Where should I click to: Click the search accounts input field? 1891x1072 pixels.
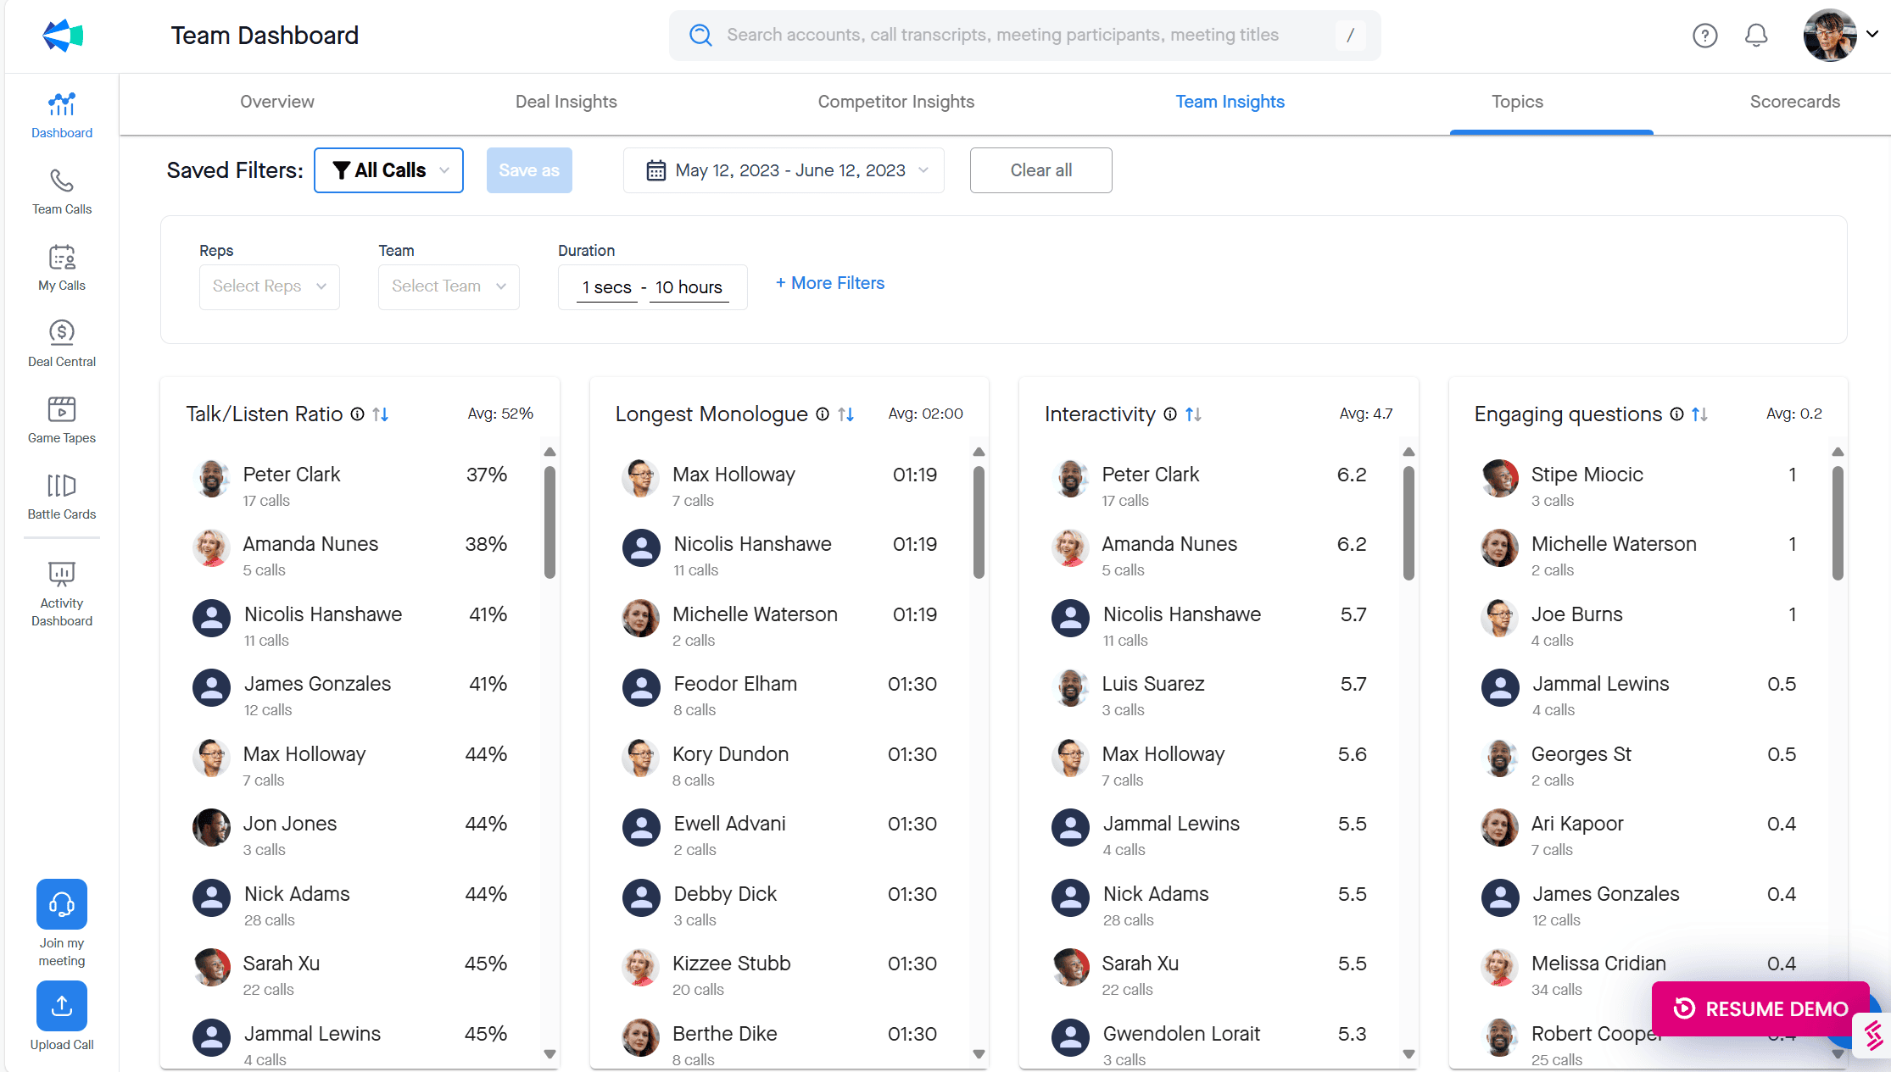tap(1024, 35)
